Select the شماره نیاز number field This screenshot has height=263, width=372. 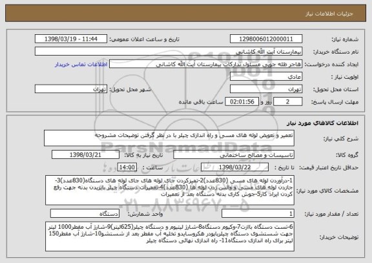(x=266, y=39)
